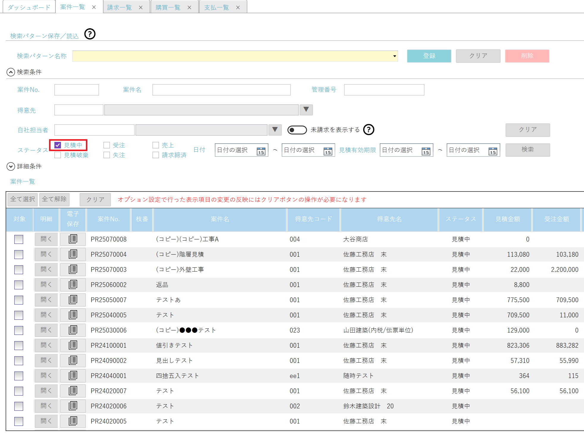Focus the 得意先 code input field
Image resolution: width=584 pixels, height=439 pixels.
pos(79,110)
